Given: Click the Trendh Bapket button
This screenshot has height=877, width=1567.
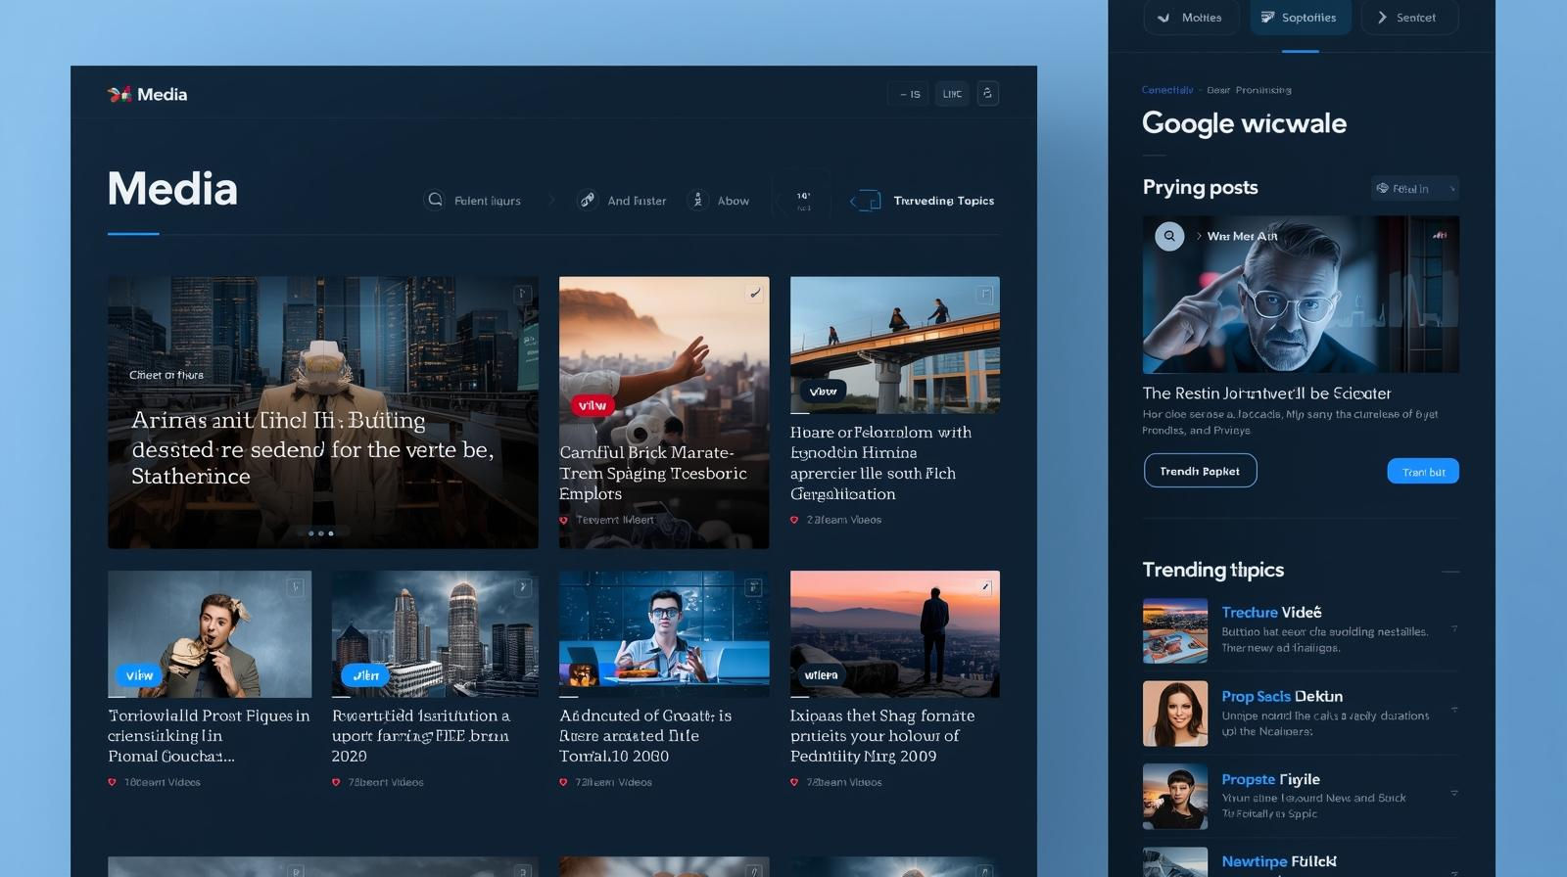Looking at the screenshot, I should 1200,471.
